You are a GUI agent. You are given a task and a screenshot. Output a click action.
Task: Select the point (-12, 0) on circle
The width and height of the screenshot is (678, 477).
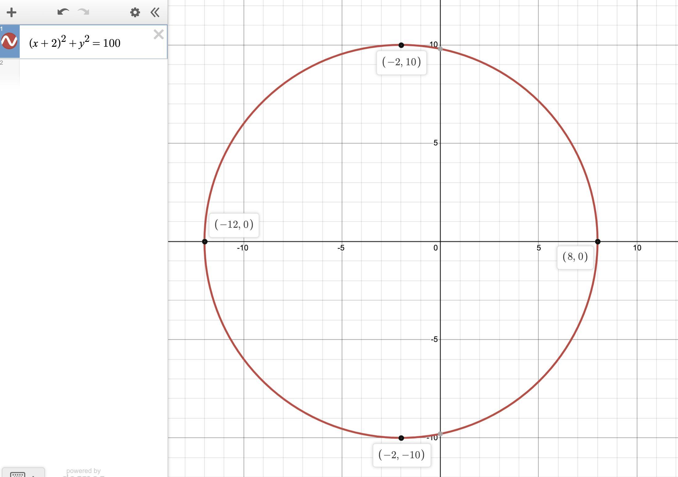(205, 242)
